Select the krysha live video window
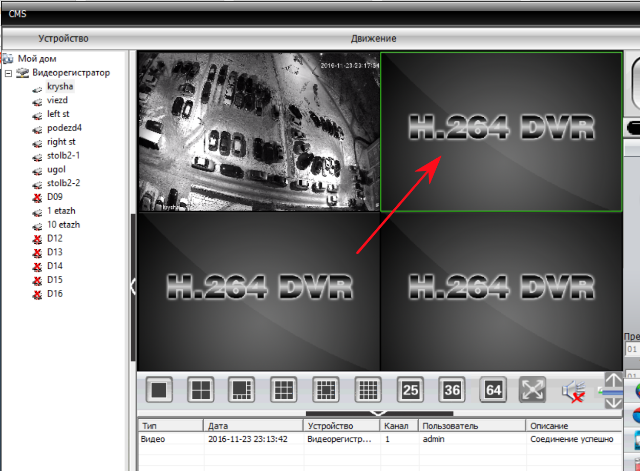 259,132
